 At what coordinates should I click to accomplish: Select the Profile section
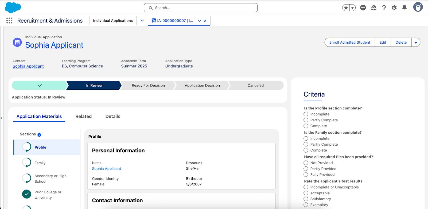coord(47,147)
